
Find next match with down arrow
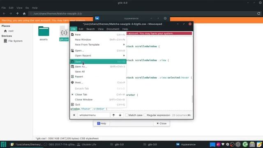tap(120, 115)
